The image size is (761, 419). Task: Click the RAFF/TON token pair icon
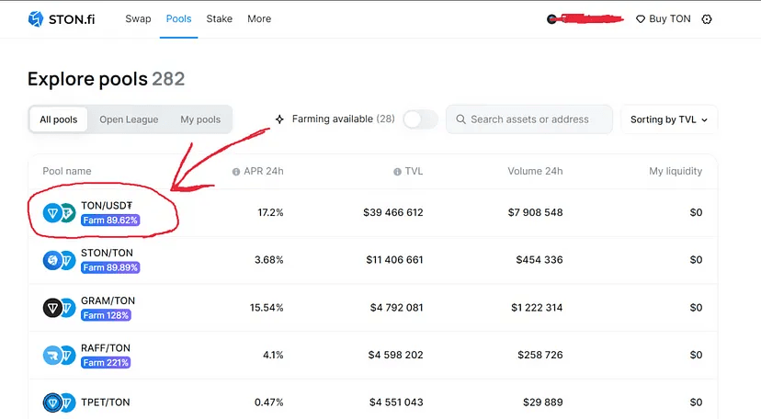59,355
